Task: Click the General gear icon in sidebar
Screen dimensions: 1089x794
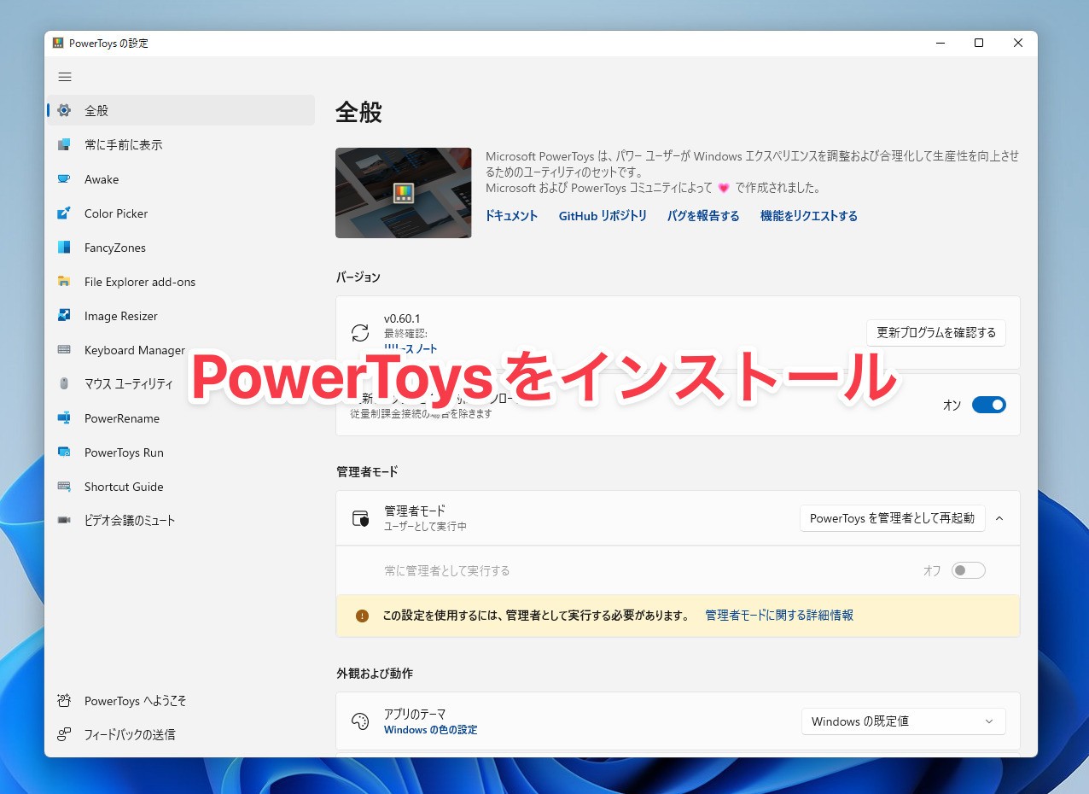Action: pyautogui.click(x=64, y=110)
